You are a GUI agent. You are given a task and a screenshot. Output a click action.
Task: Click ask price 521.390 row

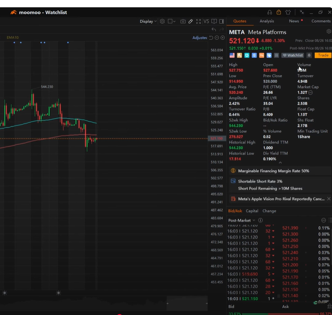coord(306,228)
